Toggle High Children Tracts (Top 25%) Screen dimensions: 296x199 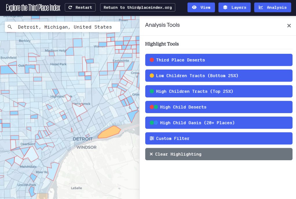[219, 91]
